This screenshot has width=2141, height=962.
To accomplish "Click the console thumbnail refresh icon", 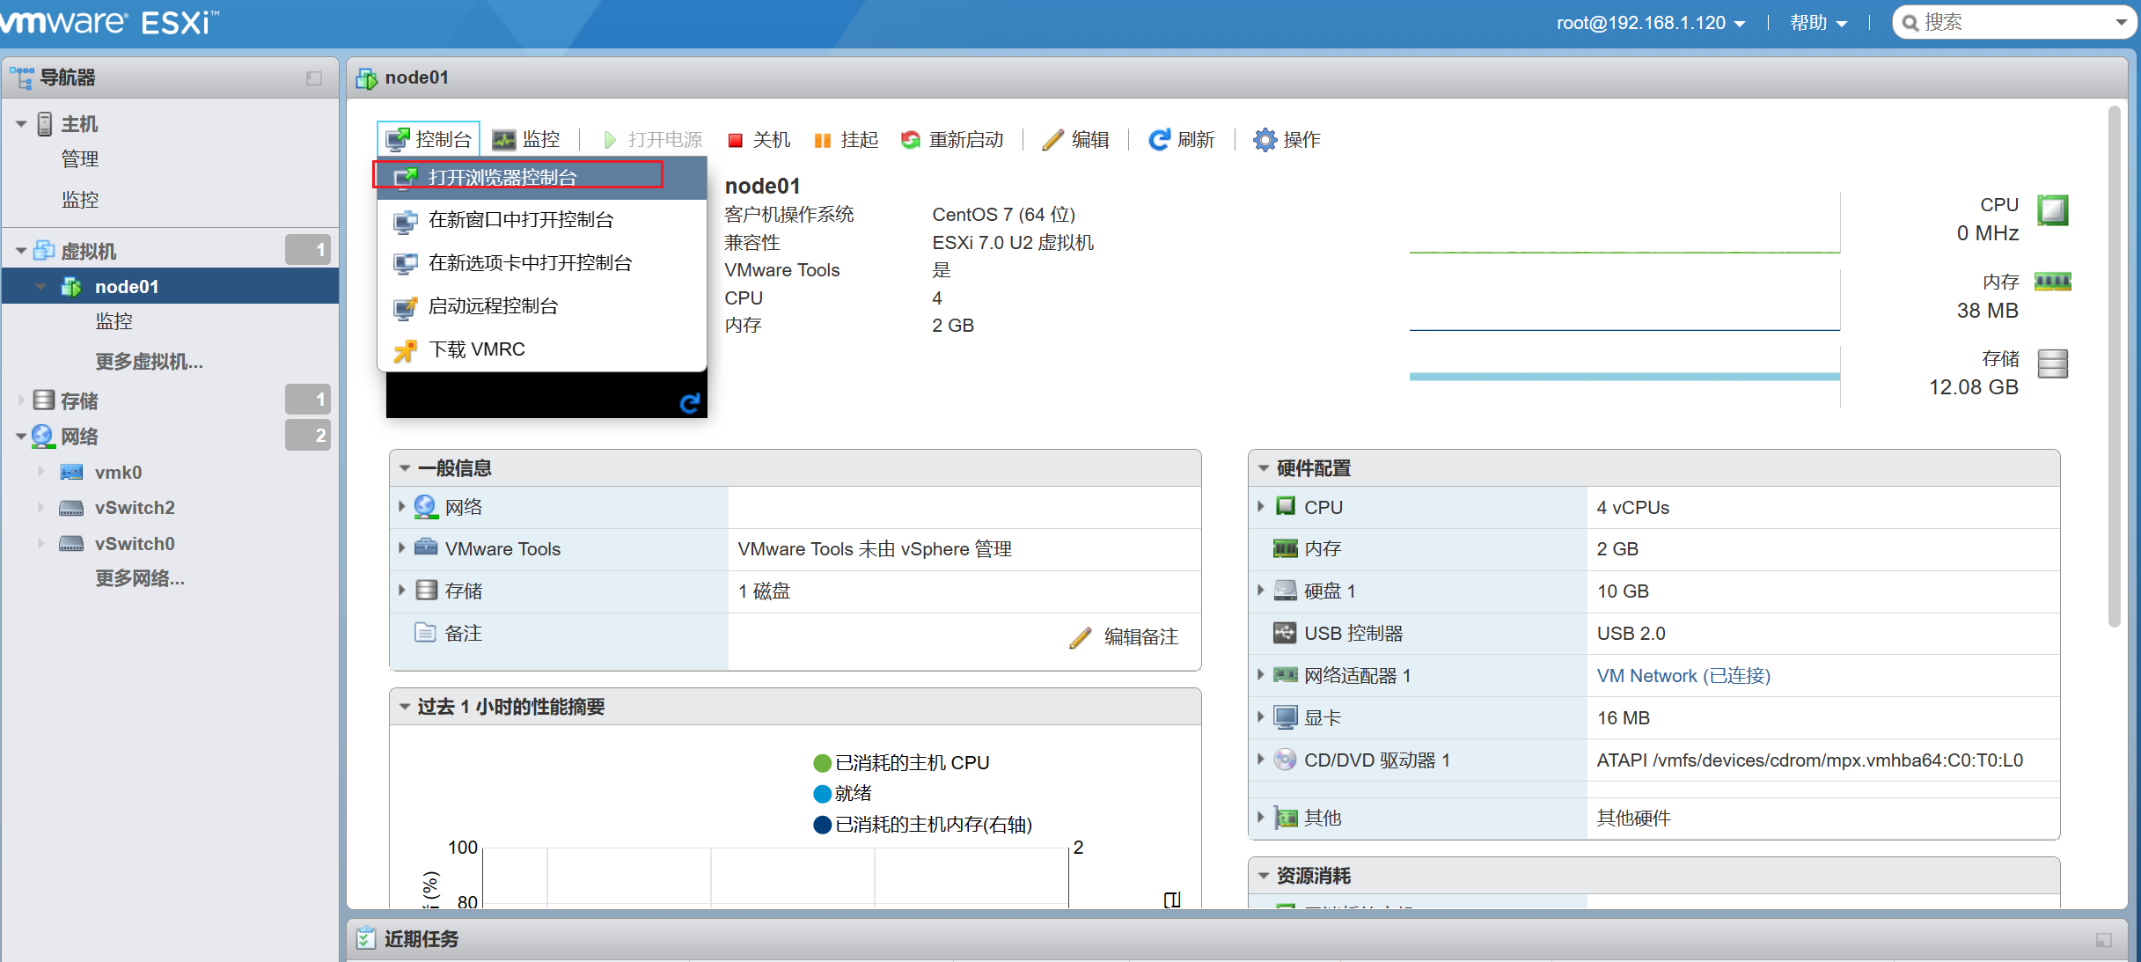I will tap(689, 402).
